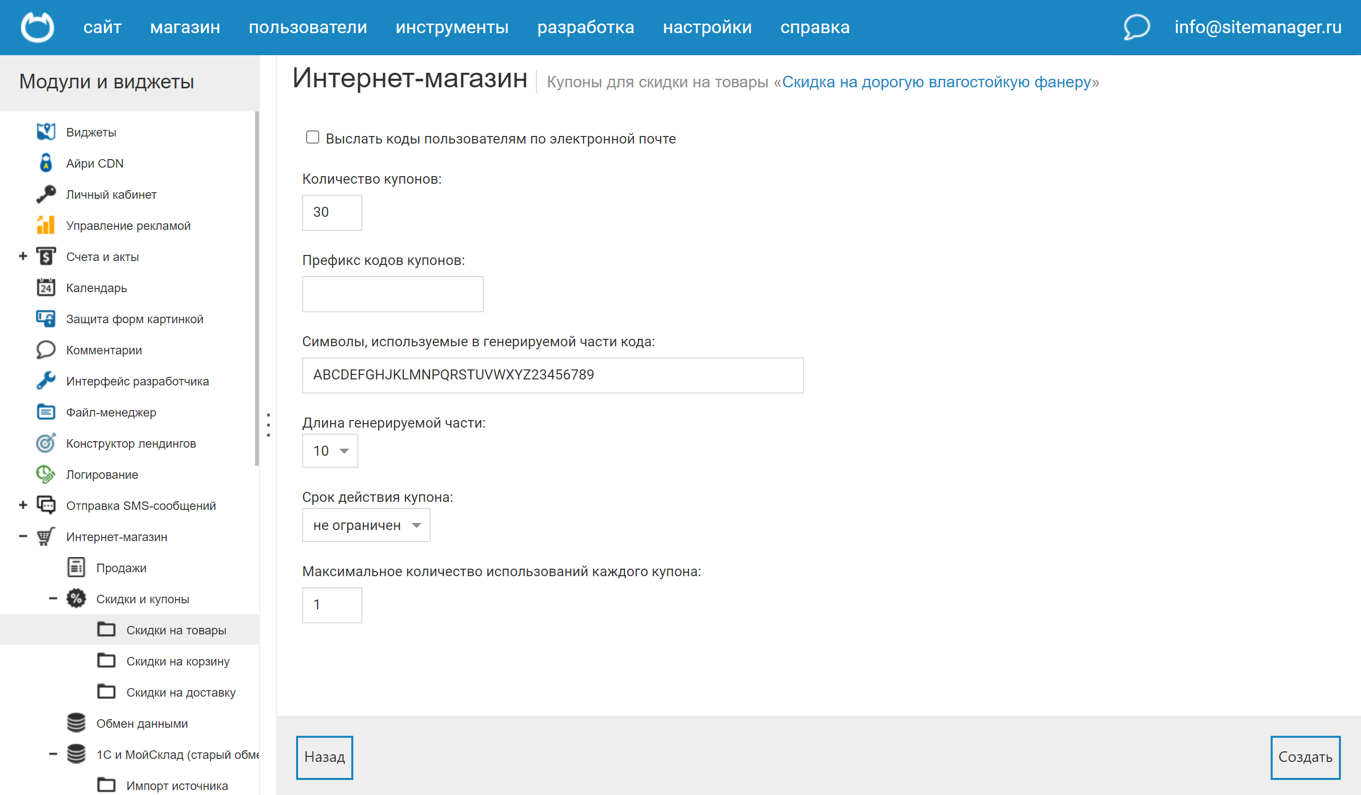1361x795 pixels.
Task: Expand the Отправка SMS-сообщений section
Action: pyautogui.click(x=23, y=505)
